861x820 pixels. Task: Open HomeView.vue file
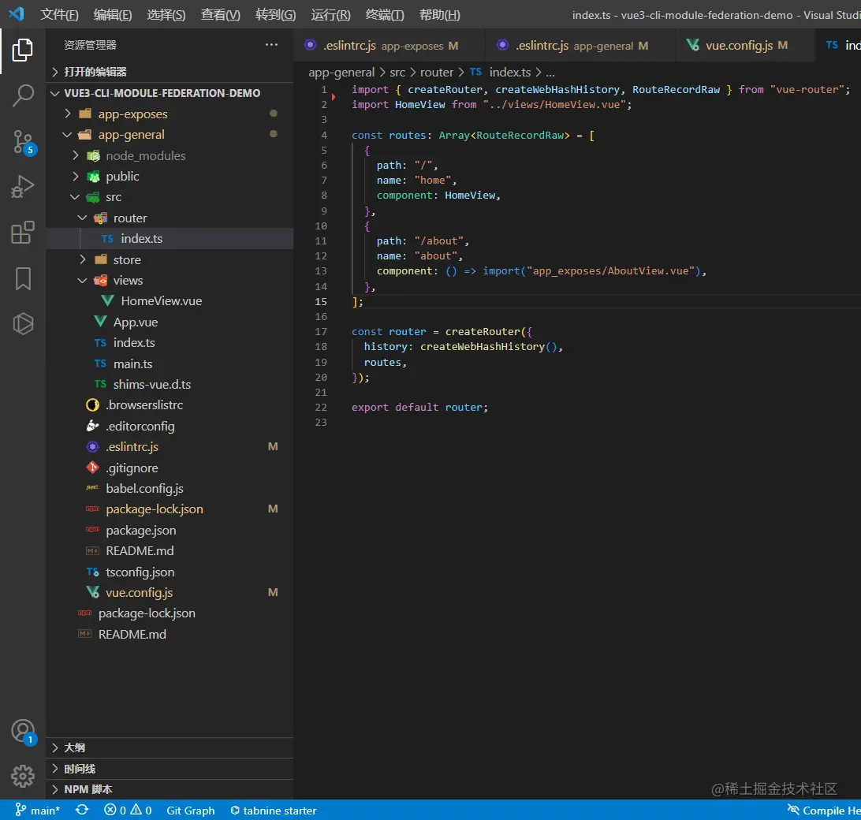pyautogui.click(x=169, y=301)
